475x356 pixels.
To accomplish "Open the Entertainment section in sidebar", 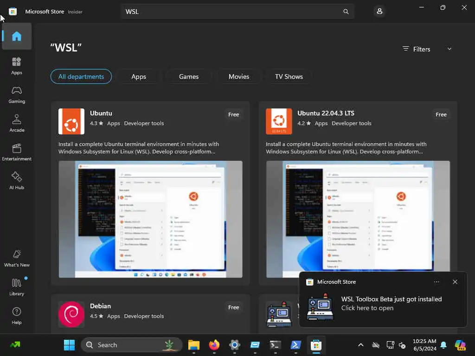I will click(17, 152).
